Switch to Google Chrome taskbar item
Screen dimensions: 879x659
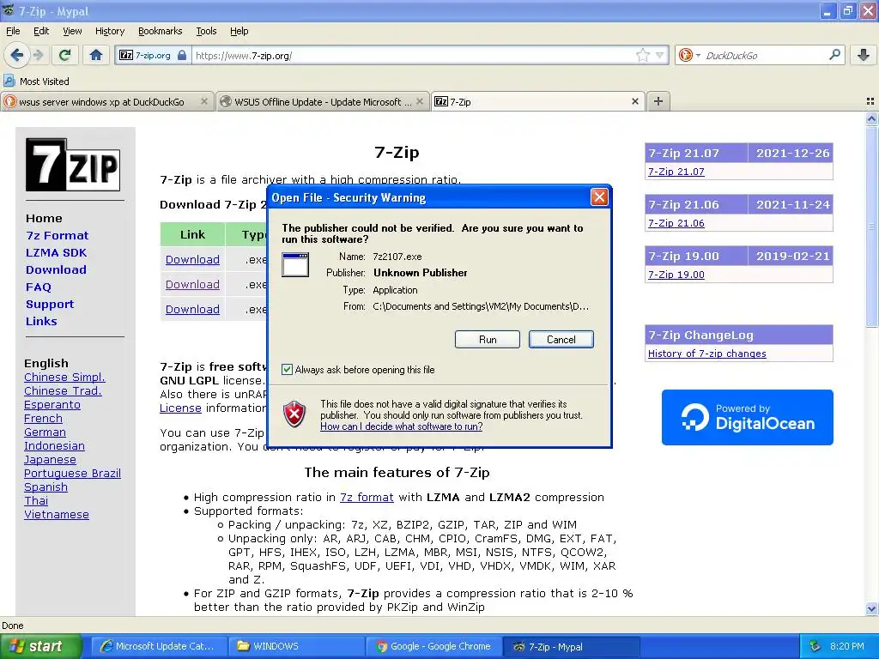click(434, 646)
